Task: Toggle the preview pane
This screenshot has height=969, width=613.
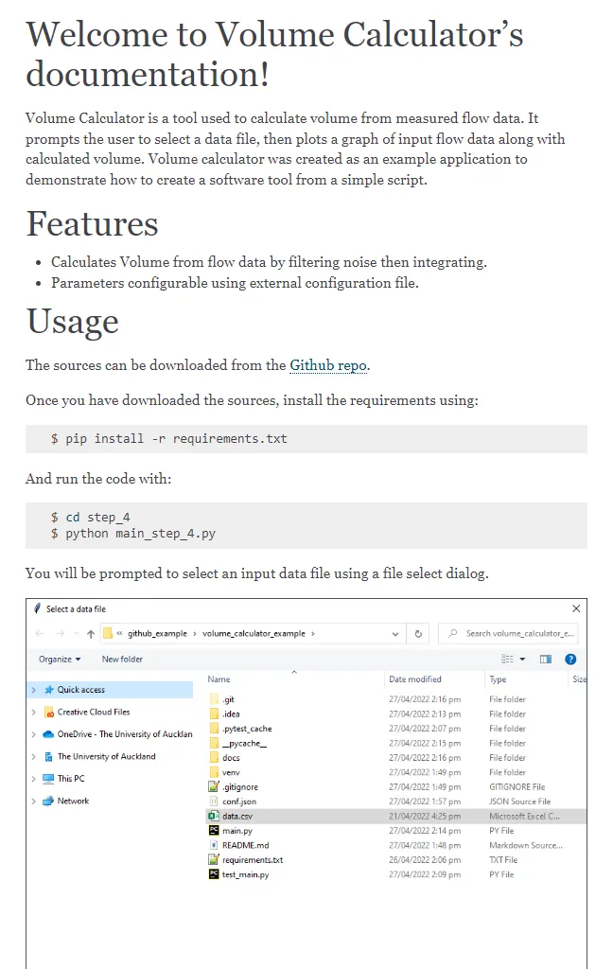Action: (545, 659)
